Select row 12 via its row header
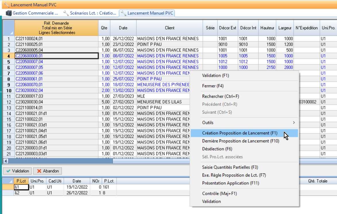 [9, 102]
